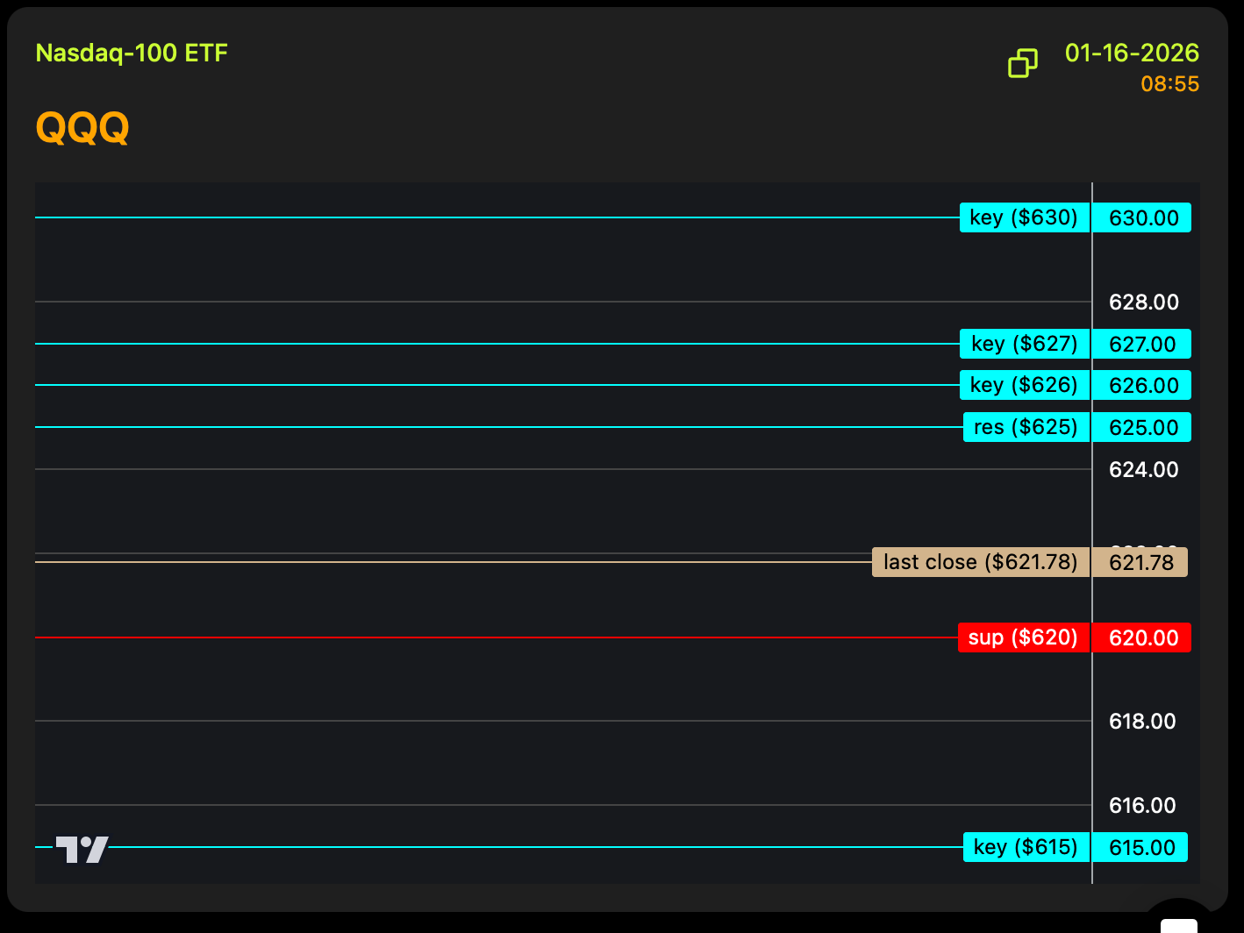Click the 628.00 price axis value
1244x933 pixels.
[1143, 303]
